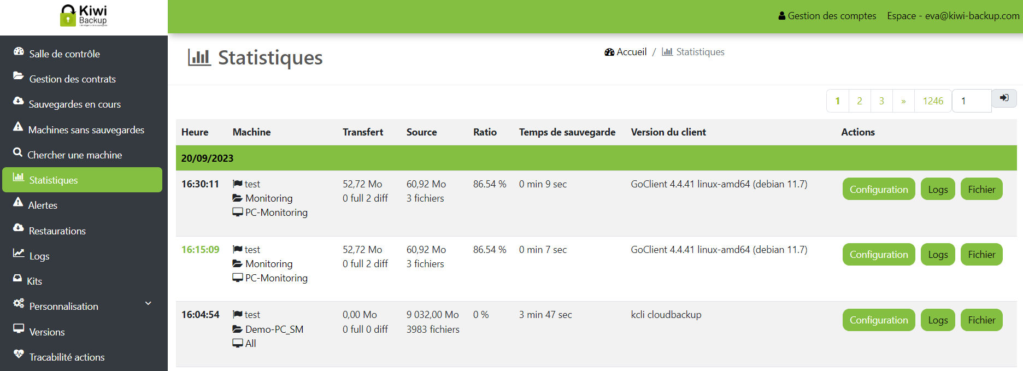Open Fichier for the 16:30:11 backup
Screen dimensions: 1023x371
click(981, 189)
